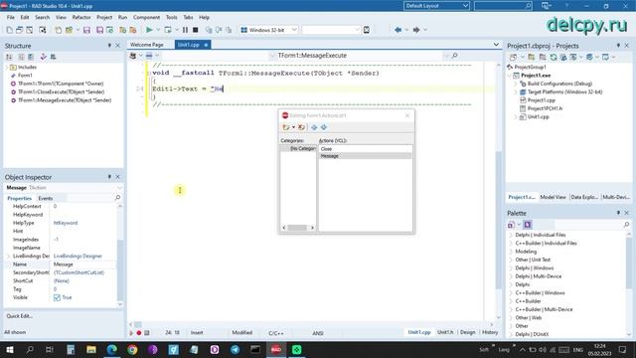
Task: Expand Delphi | Individual Files palette category
Action: point(511,235)
